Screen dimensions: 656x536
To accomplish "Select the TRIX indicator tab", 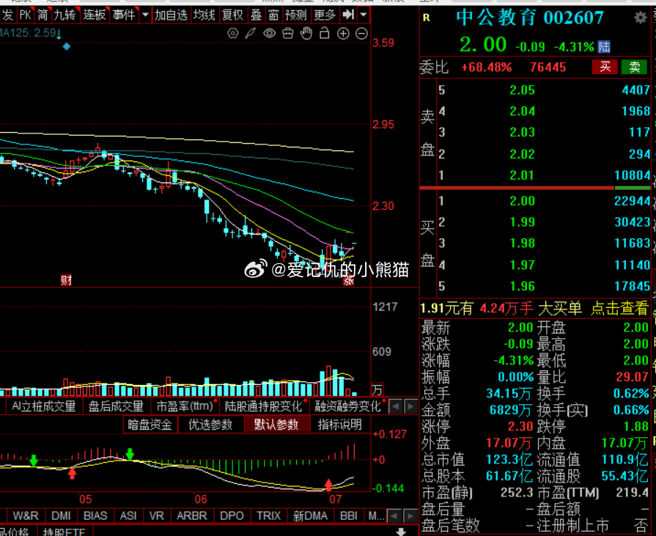I will click(x=268, y=515).
